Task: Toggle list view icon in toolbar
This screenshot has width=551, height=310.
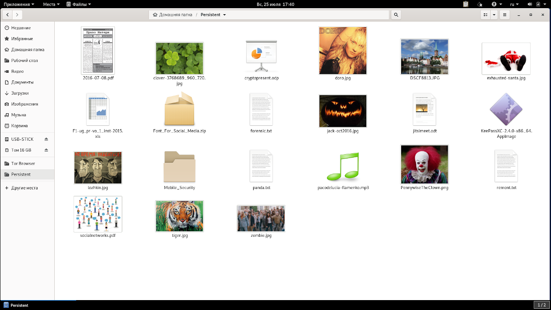Action: point(486,15)
